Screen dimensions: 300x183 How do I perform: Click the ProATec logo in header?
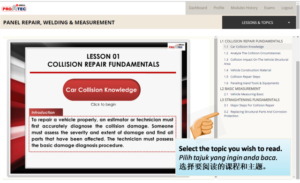(14, 8)
